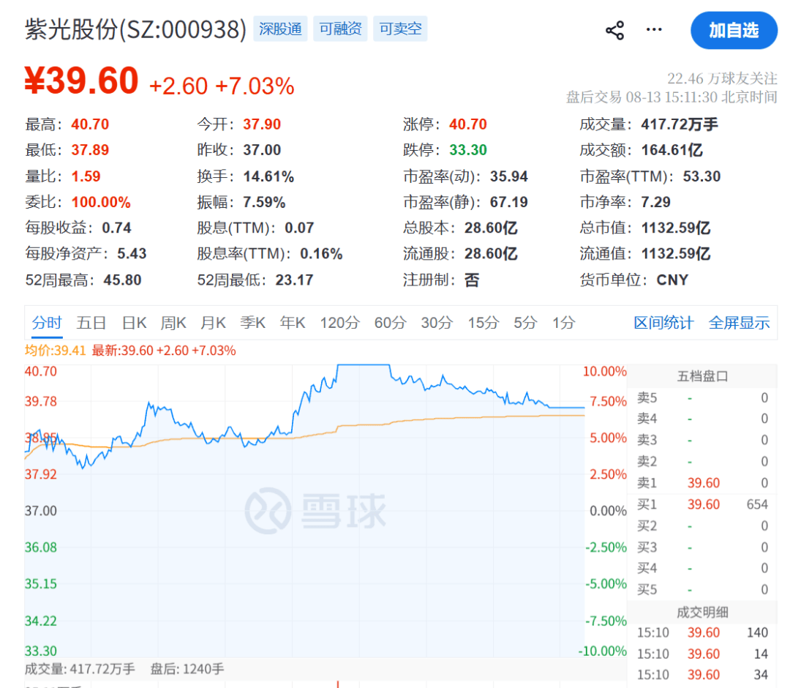The width and height of the screenshot is (790, 688).
Task: Click the current price ¥39.60
Action: pyautogui.click(x=82, y=81)
